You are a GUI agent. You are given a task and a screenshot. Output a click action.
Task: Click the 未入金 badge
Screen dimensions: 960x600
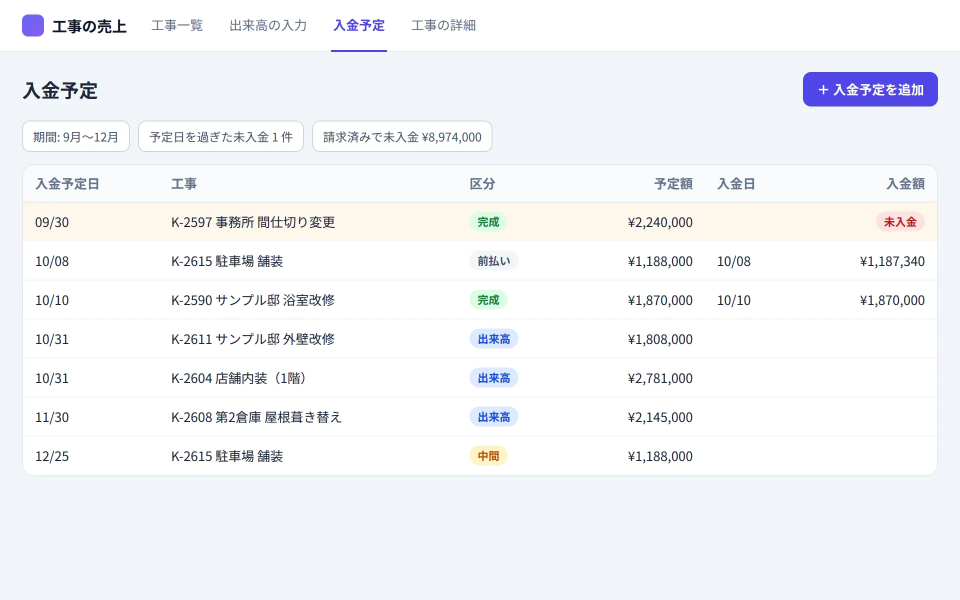pos(900,222)
